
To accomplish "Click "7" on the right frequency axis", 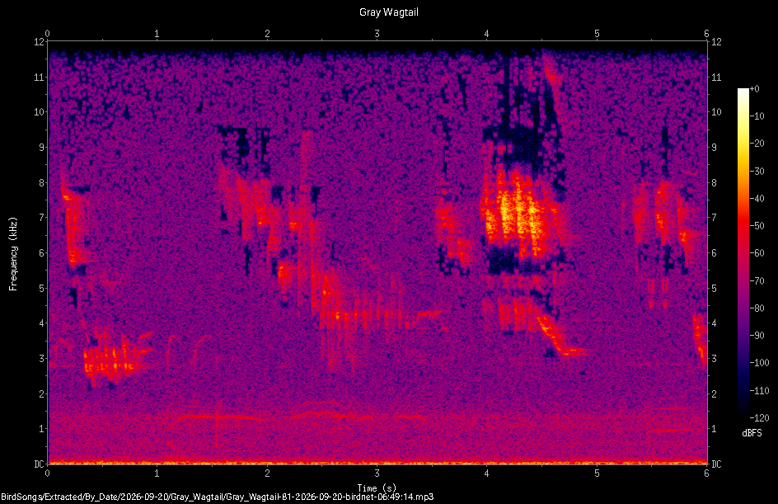I will click(714, 218).
